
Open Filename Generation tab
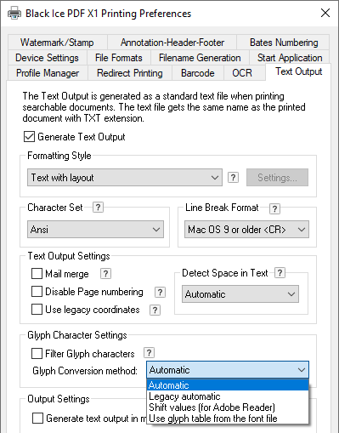[x=200, y=58]
